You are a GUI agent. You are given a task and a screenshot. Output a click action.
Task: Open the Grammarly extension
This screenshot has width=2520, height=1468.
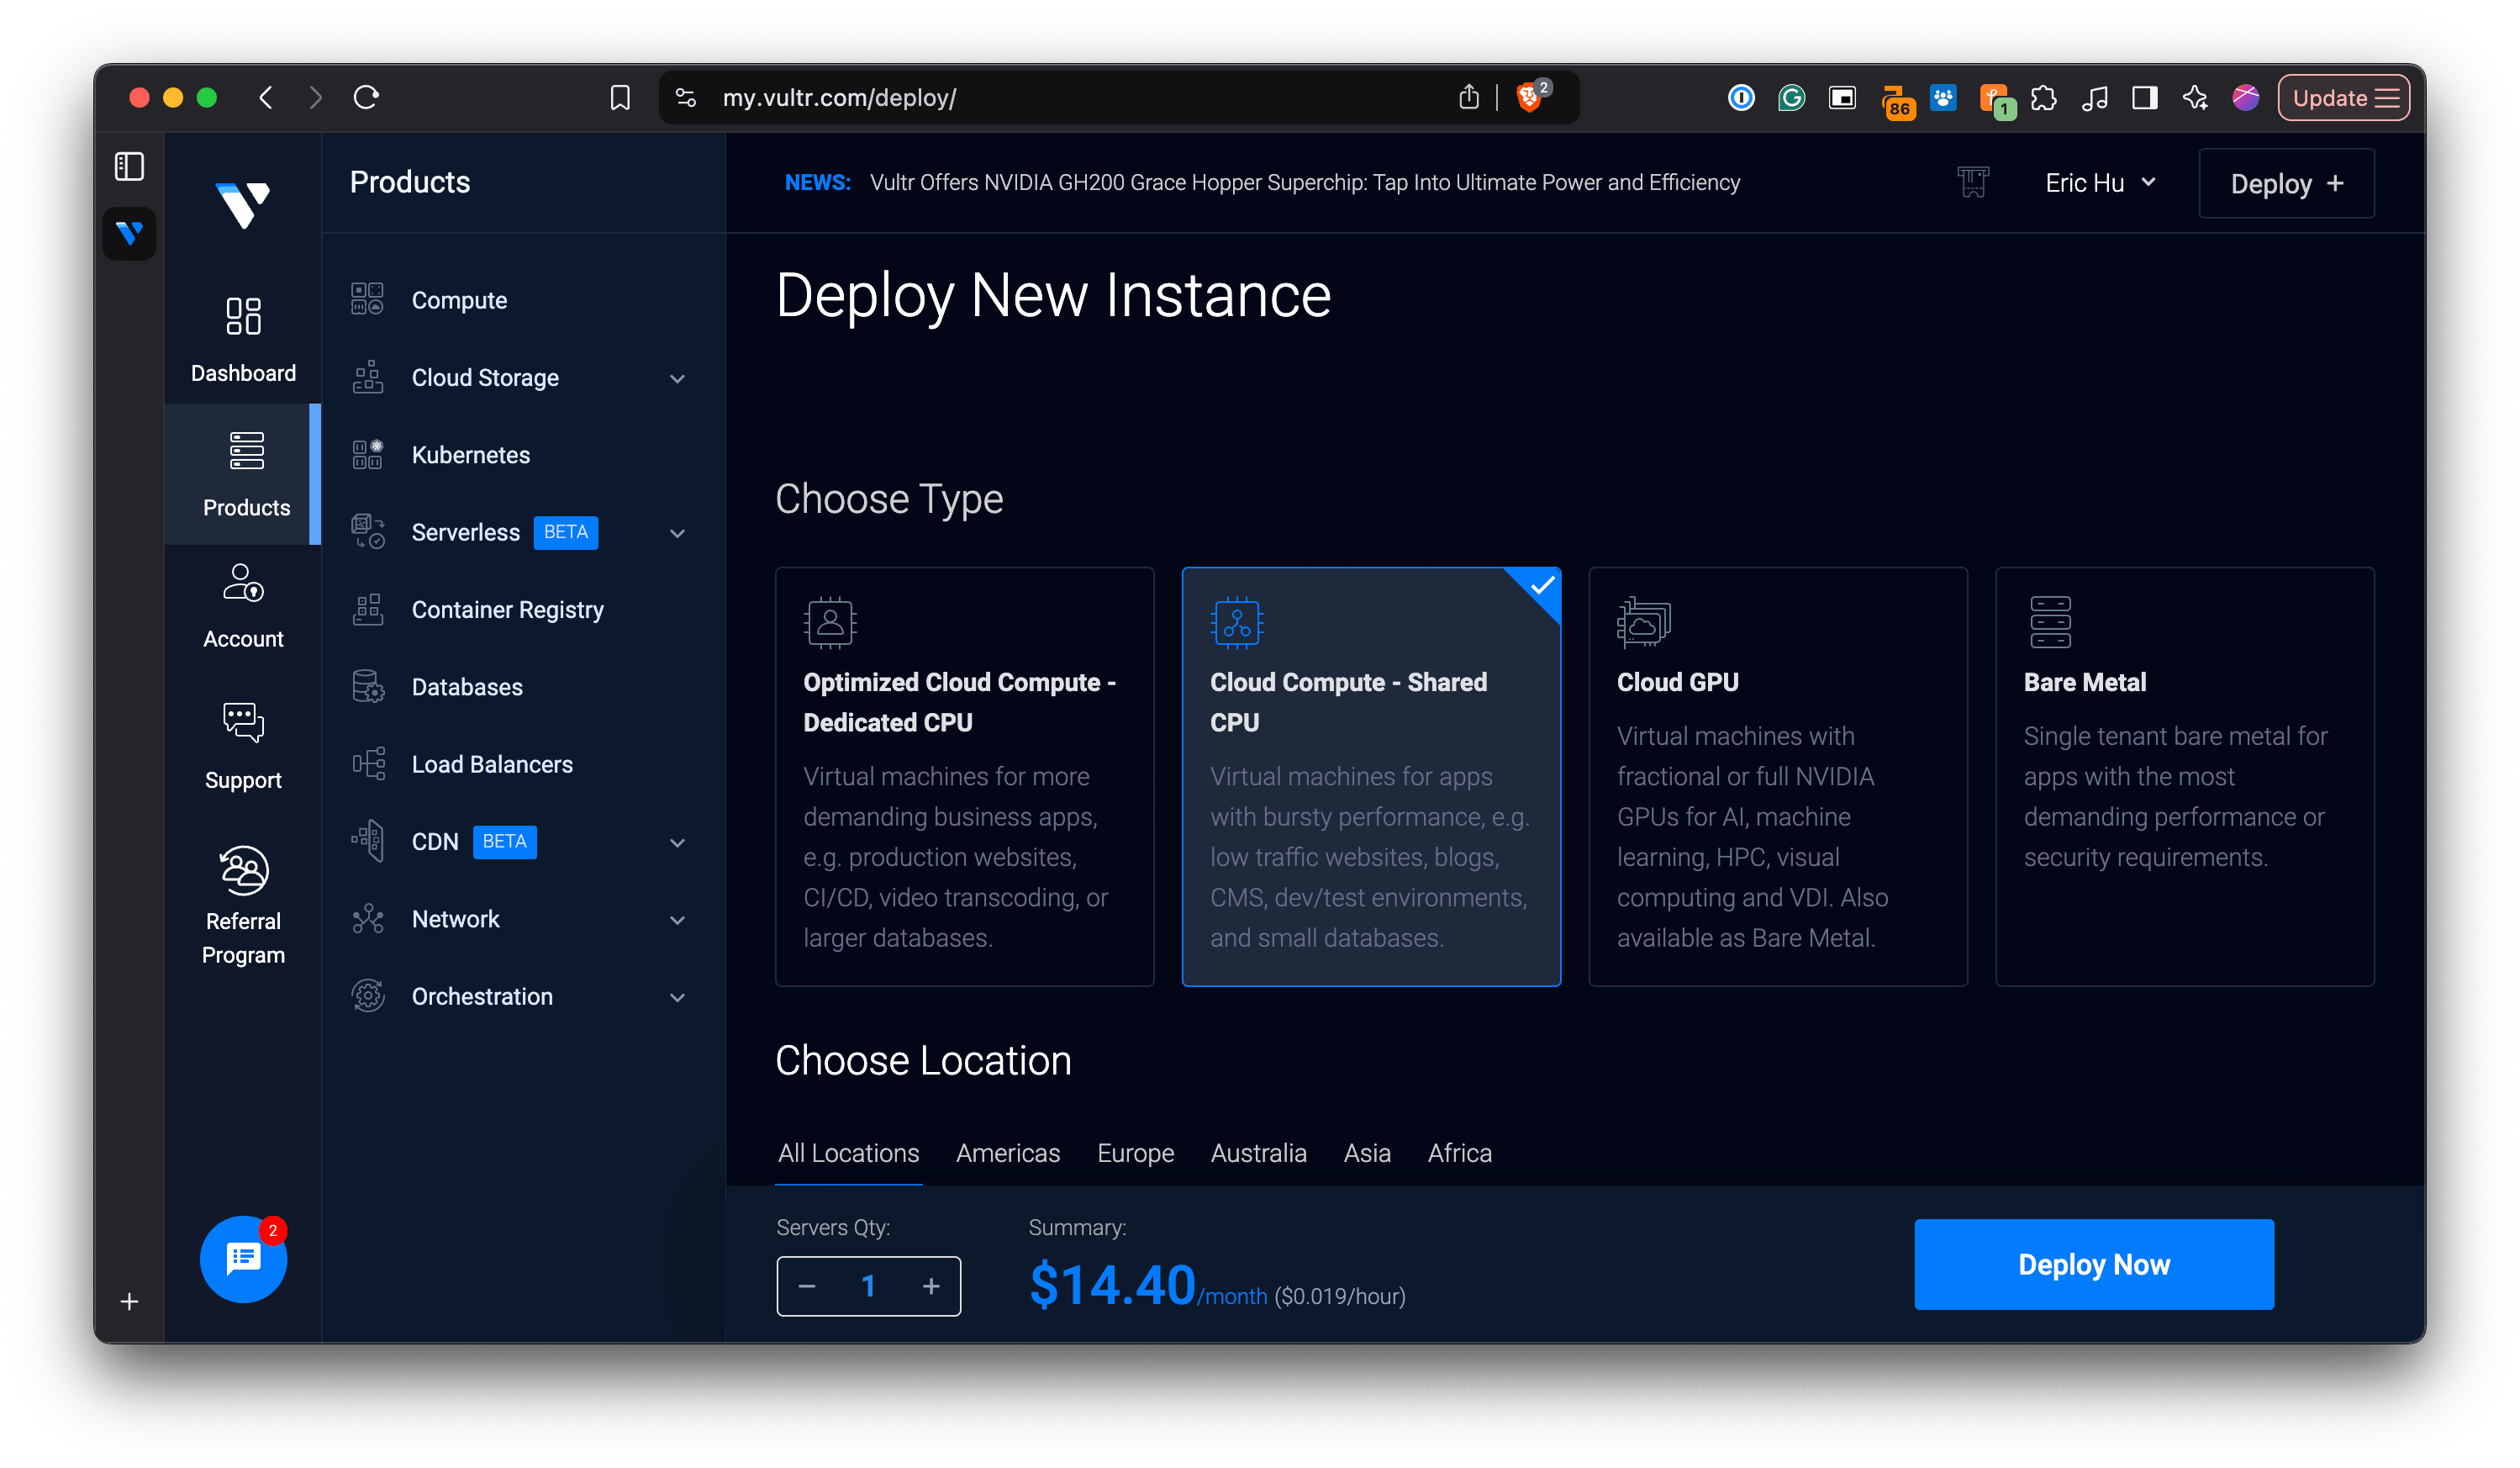tap(1791, 97)
